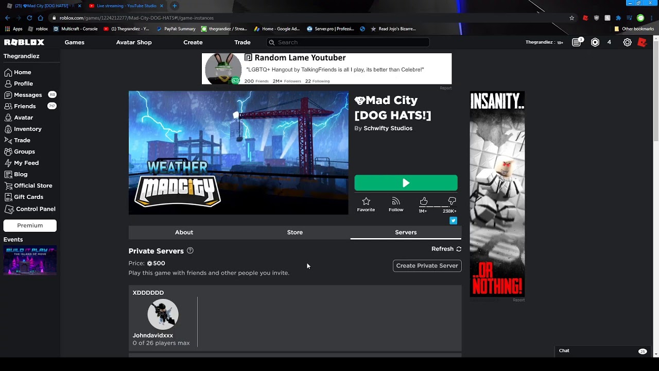This screenshot has height=371, width=659.
Task: Follow the game using the feed icon
Action: (x=396, y=201)
